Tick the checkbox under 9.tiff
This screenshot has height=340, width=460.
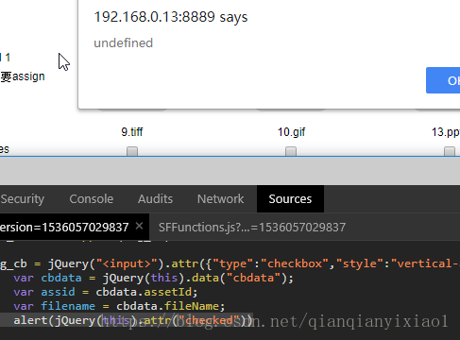(x=132, y=151)
